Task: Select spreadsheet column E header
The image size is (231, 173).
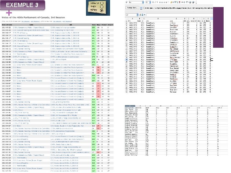Action: click(x=176, y=19)
